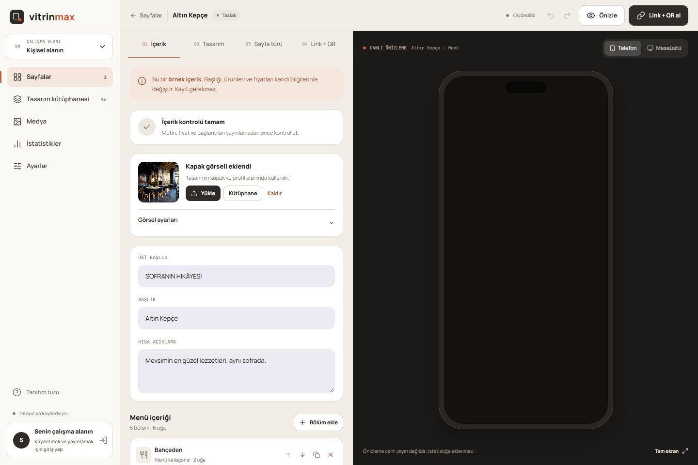Click the vitrinmax logo icon

click(17, 17)
